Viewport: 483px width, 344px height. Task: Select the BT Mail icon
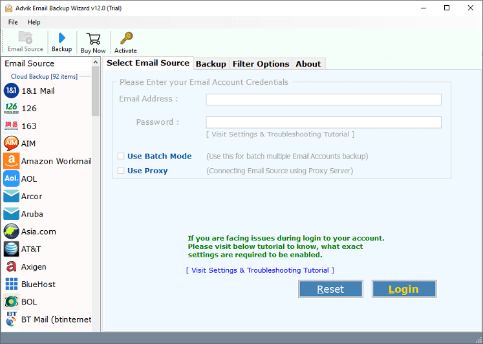coord(12,319)
